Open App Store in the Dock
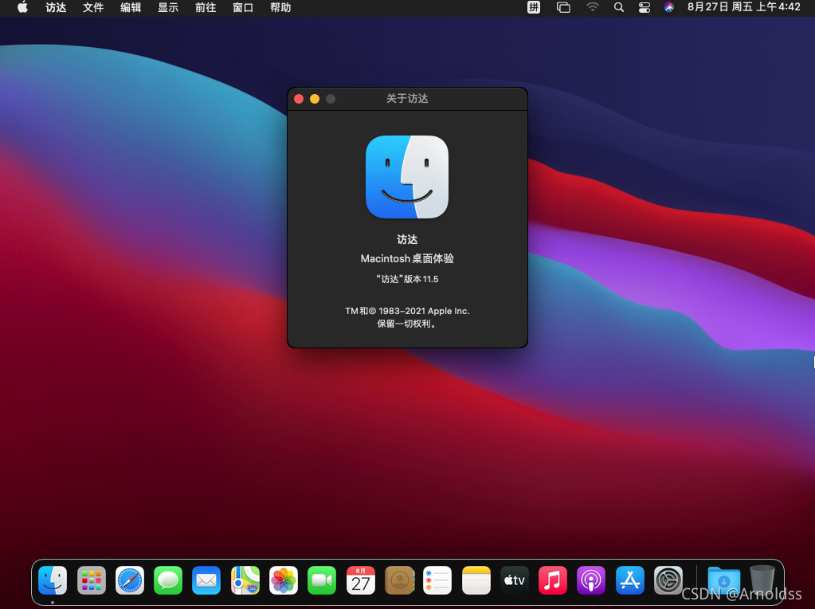815x609 pixels. (630, 580)
